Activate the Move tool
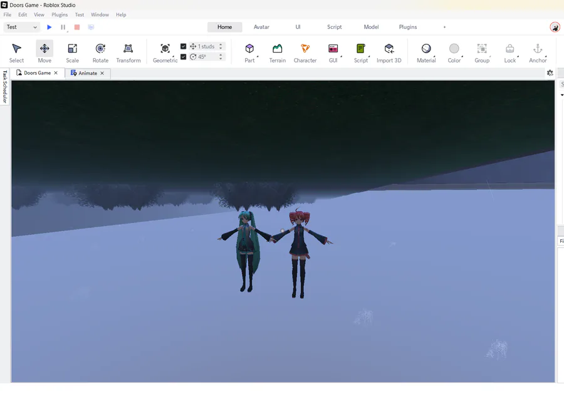Image resolution: width=564 pixels, height=394 pixels. point(44,53)
